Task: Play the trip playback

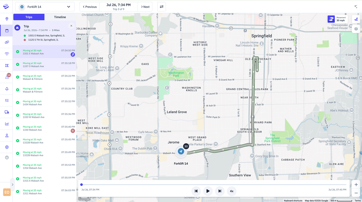Action: click(x=208, y=191)
